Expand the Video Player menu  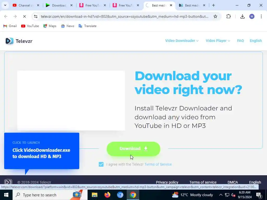pos(218,41)
